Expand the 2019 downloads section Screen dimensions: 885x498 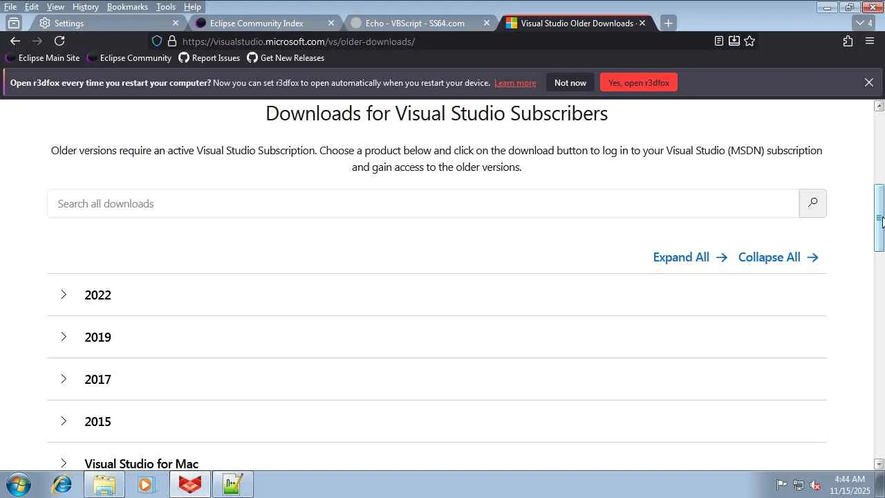pos(437,337)
